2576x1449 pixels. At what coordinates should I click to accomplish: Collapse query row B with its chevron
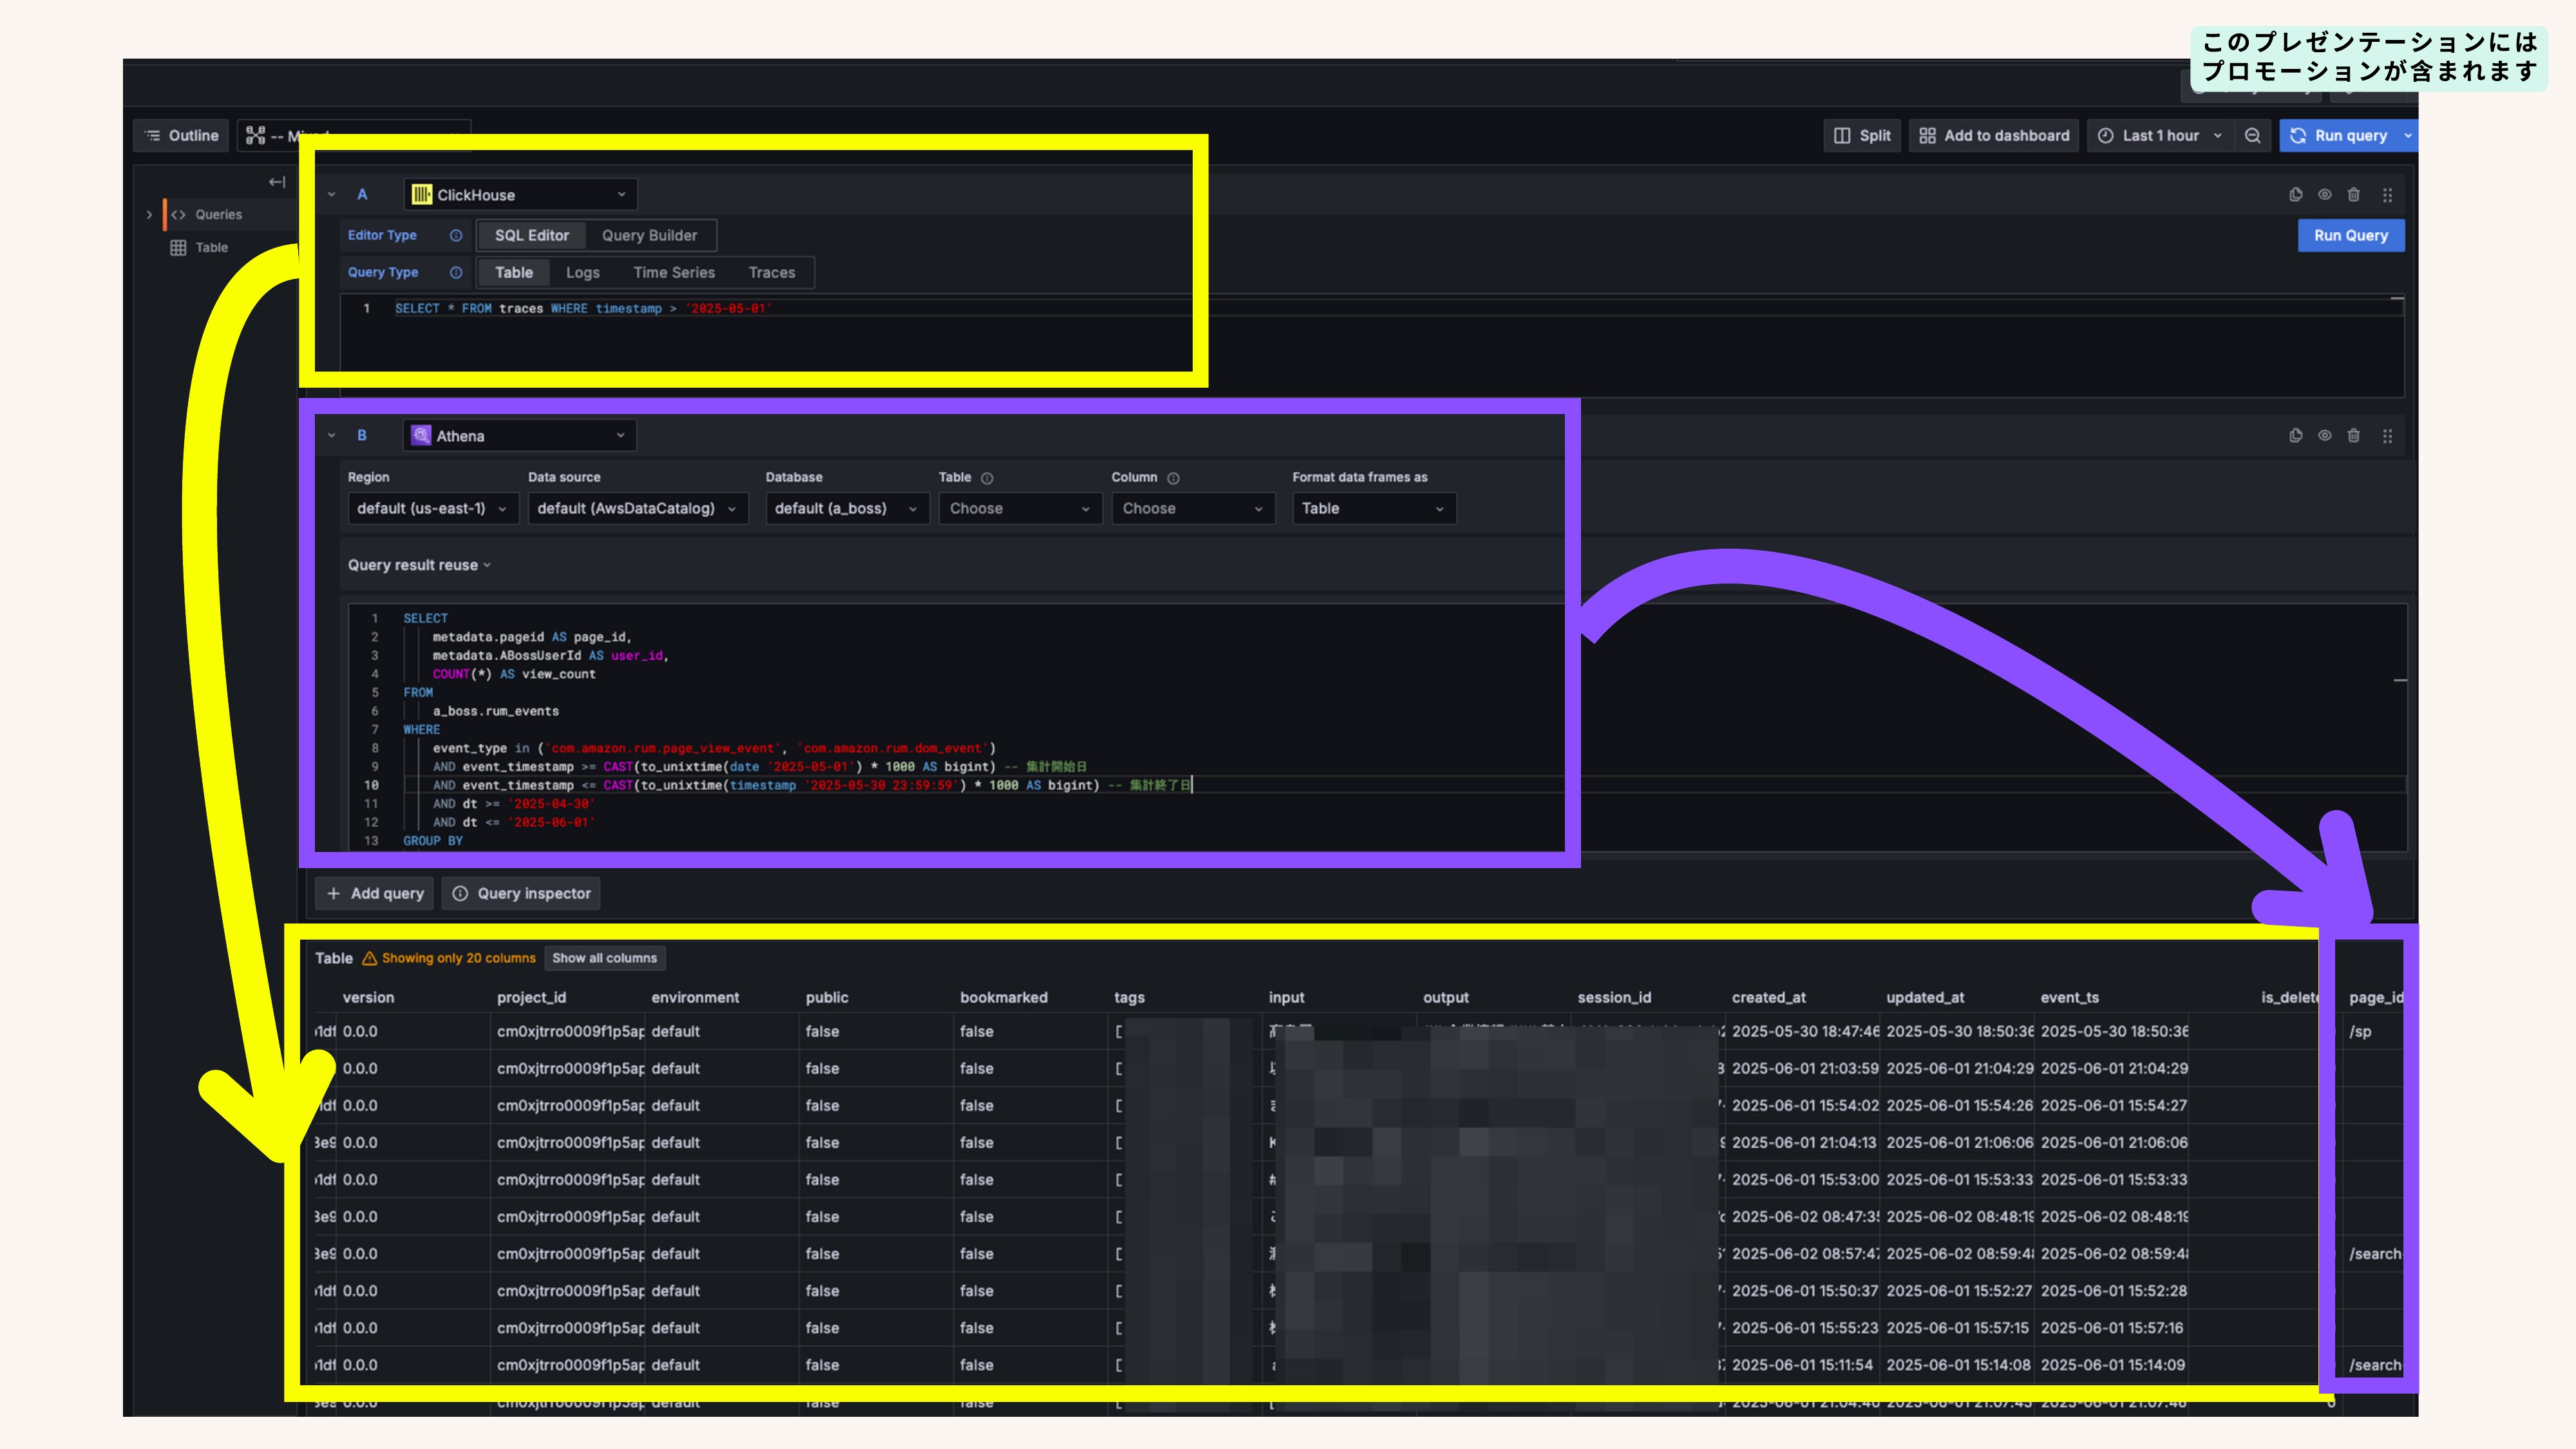[332, 436]
